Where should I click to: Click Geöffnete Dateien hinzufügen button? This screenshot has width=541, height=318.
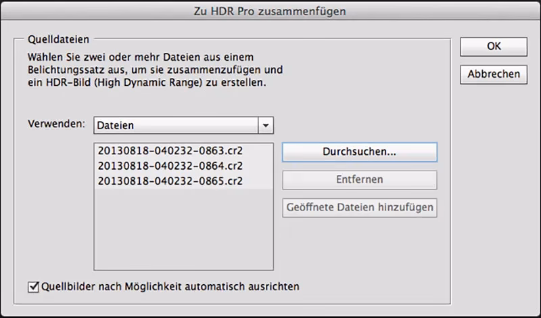coord(360,208)
